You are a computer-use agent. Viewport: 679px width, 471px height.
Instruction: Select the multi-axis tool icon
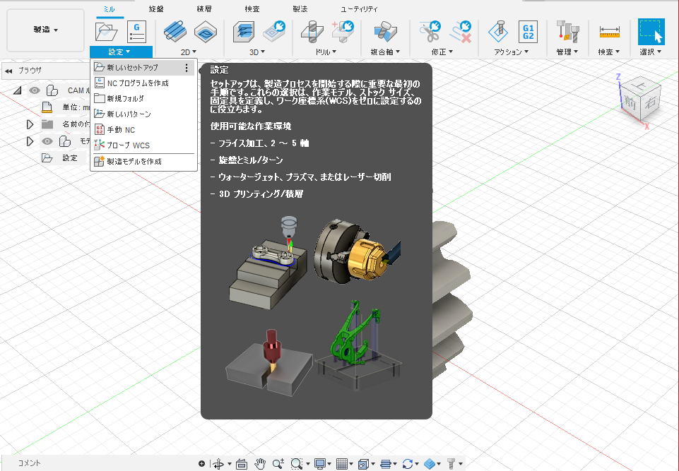tap(385, 32)
